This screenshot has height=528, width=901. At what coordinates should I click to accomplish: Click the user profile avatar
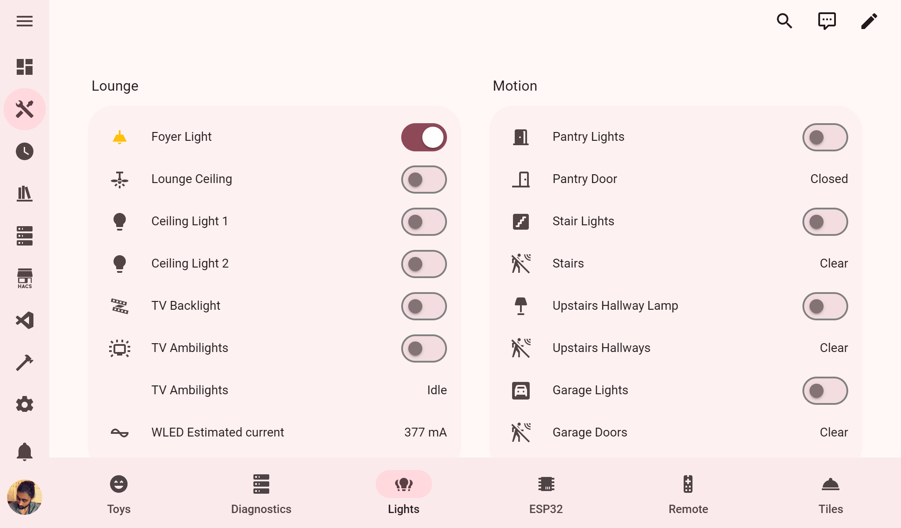click(25, 500)
